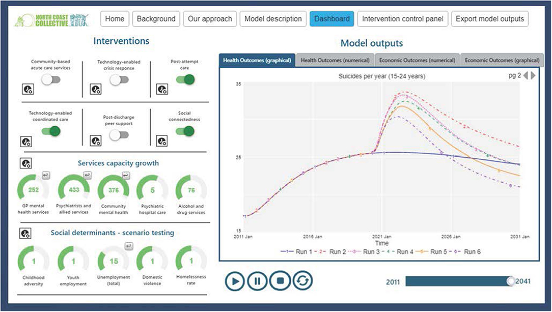The width and height of the screenshot is (552, 312).
Task: Click the 'Suicides per year (15-24 years)' title
Action: click(381, 76)
